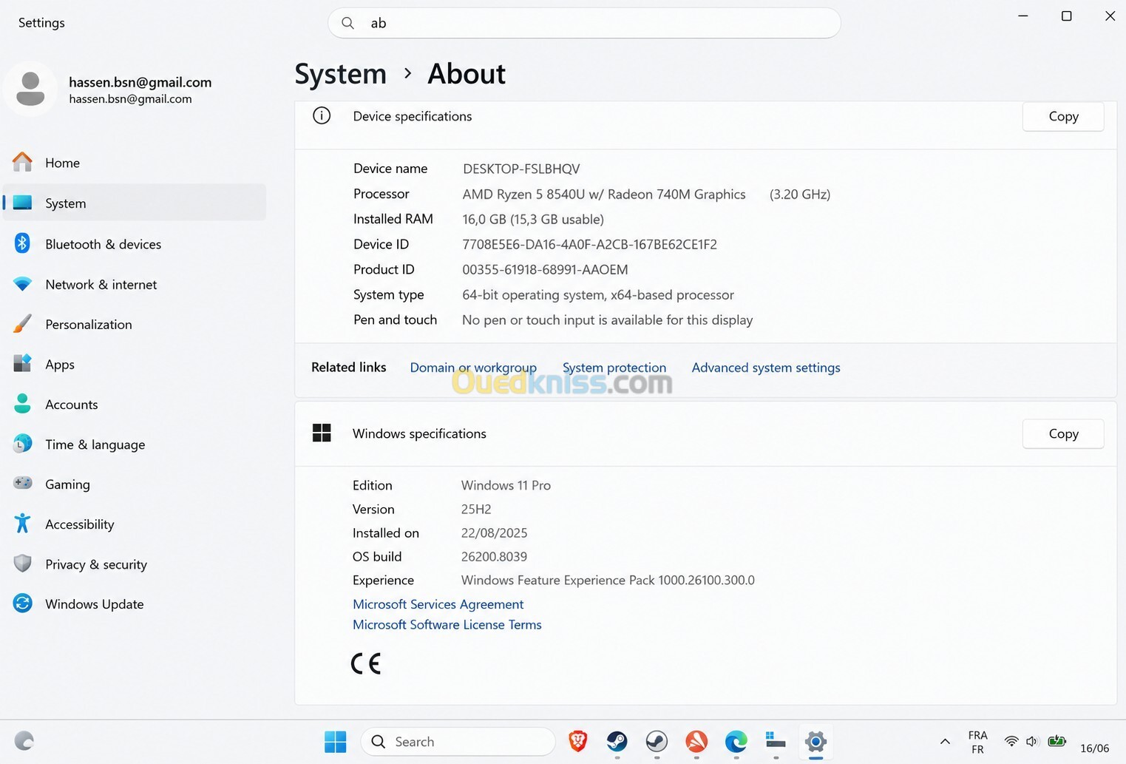
Task: Open Bluetooth & devices via its Bluetooth icon
Action: point(22,243)
